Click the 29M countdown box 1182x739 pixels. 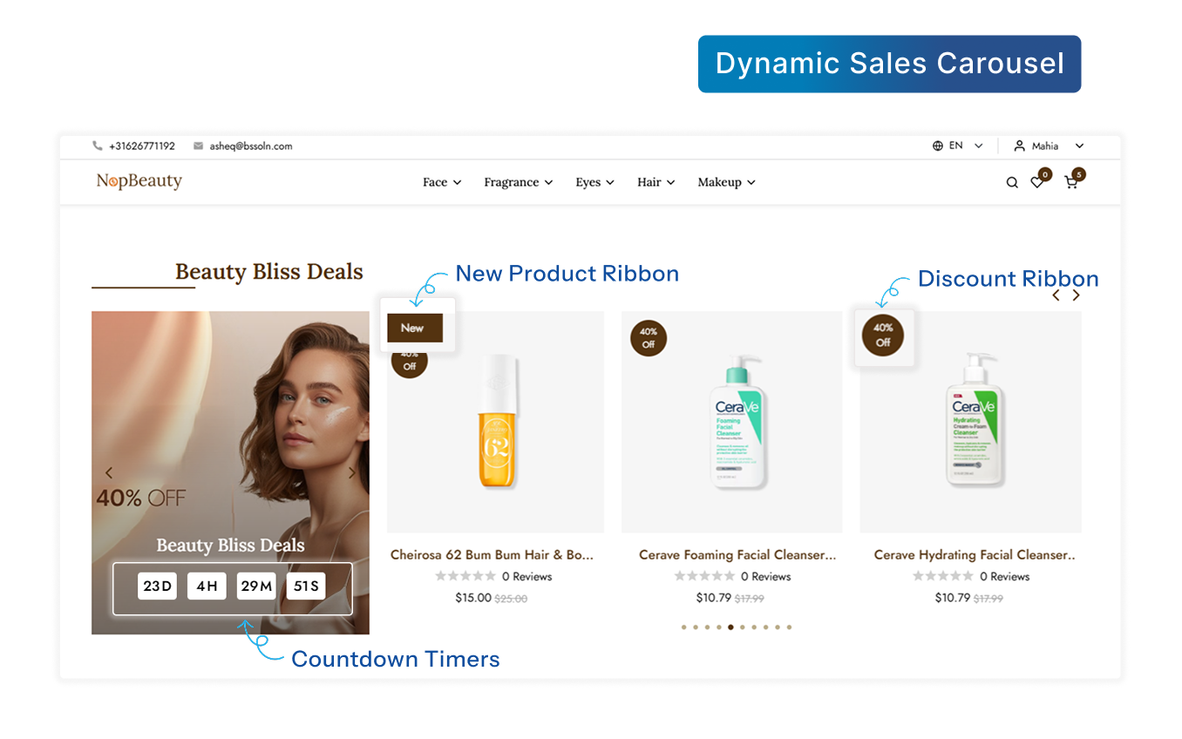[256, 586]
